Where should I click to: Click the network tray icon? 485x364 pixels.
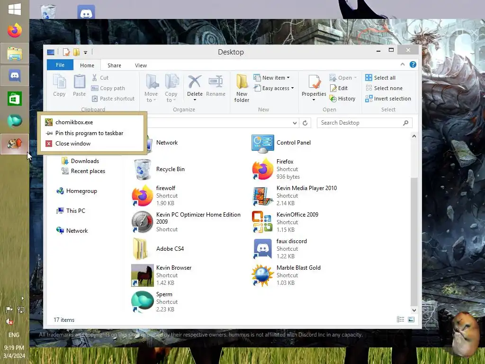tap(21, 309)
